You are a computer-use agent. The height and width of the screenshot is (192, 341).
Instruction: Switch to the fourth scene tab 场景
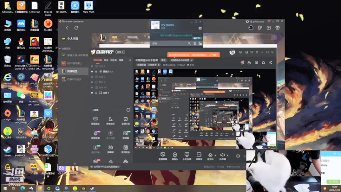tap(121, 60)
